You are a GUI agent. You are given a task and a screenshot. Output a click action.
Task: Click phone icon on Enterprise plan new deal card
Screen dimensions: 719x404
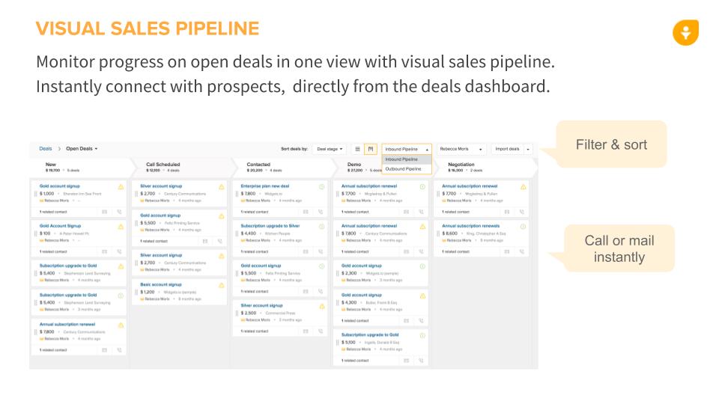point(321,212)
